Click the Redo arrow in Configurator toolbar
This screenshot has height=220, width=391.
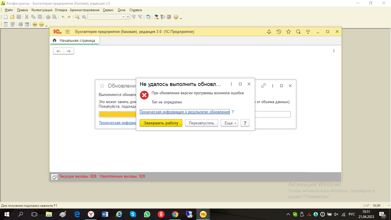click(69, 17)
